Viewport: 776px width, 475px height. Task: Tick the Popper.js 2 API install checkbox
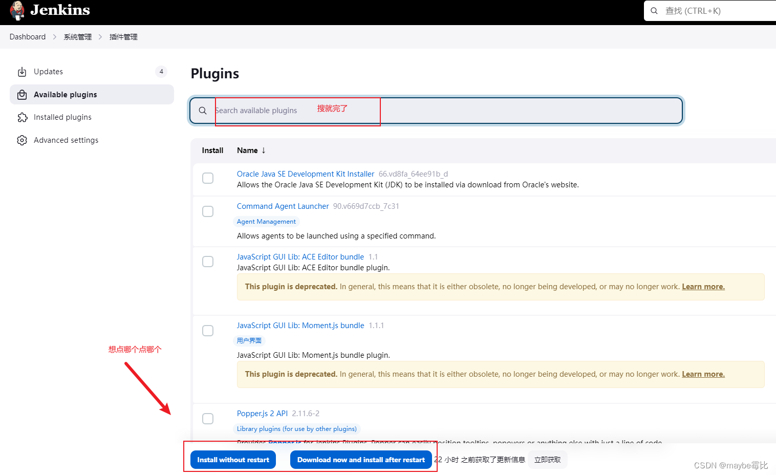(x=208, y=418)
